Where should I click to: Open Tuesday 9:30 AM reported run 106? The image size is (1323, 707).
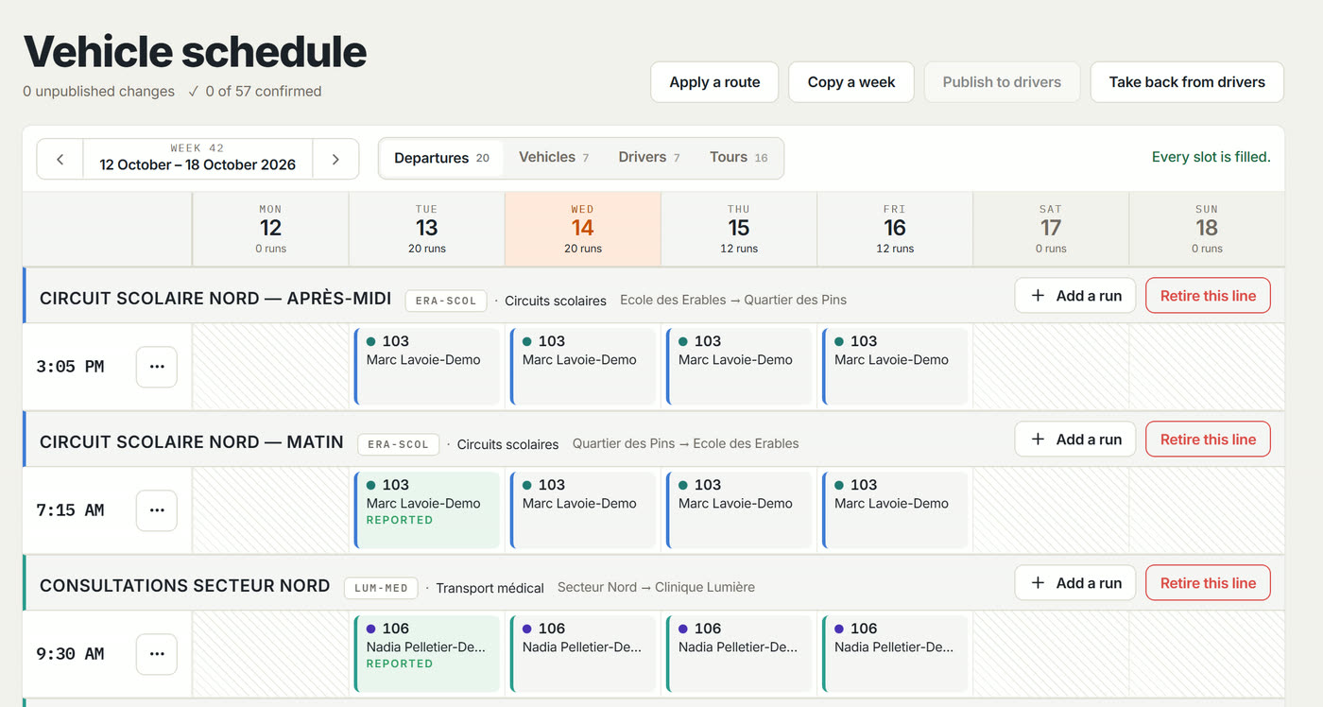click(427, 654)
